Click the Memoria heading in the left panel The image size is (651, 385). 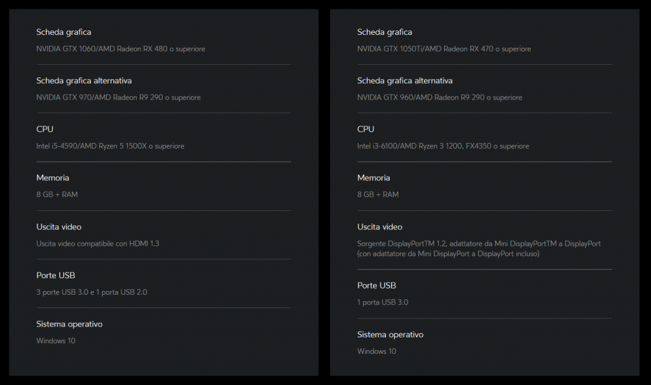53,177
